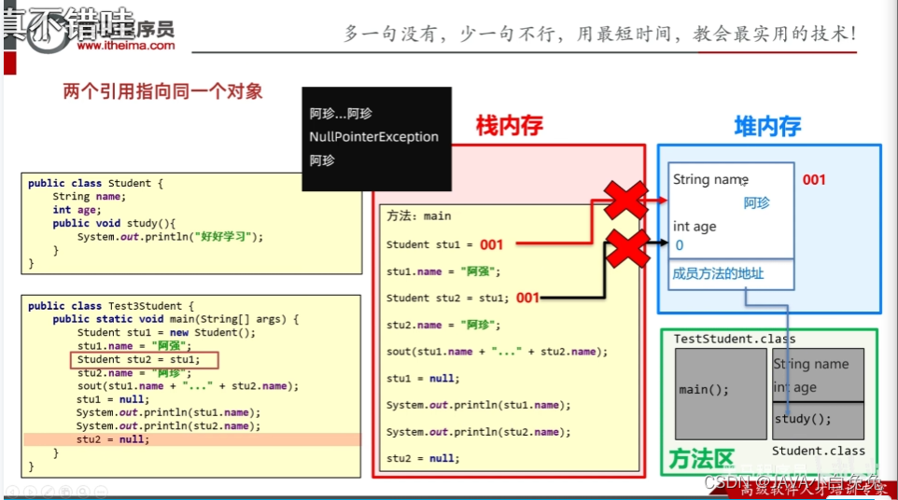Click the blue 阿珍 value in the heap object

(x=756, y=203)
